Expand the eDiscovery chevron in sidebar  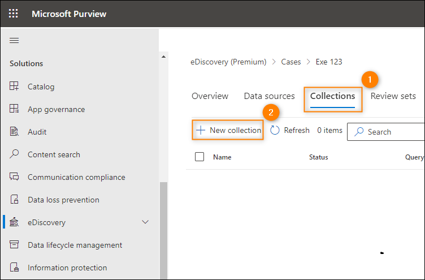145,222
